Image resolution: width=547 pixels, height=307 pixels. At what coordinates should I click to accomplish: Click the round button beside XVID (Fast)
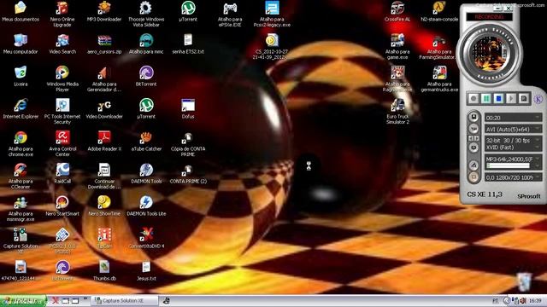[473, 148]
